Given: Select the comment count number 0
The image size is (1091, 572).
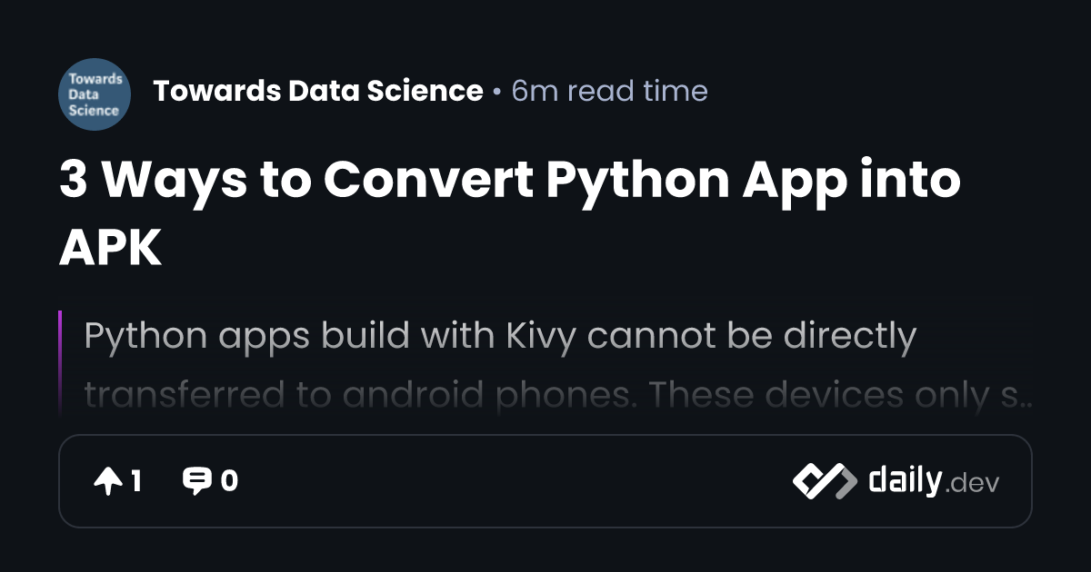Looking at the screenshot, I should [229, 481].
